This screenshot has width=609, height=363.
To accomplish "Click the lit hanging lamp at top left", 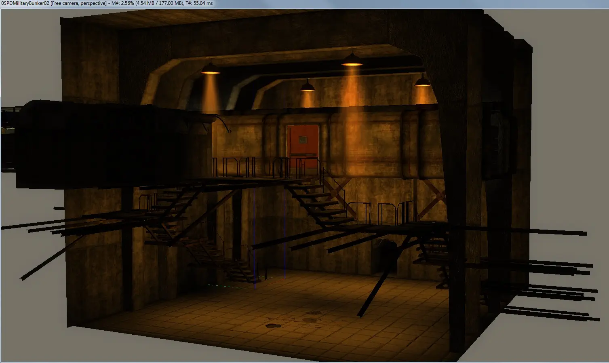I will click(211, 67).
